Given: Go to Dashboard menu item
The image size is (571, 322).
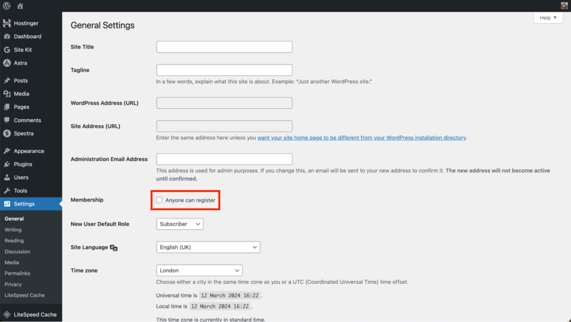Looking at the screenshot, I should pos(27,36).
